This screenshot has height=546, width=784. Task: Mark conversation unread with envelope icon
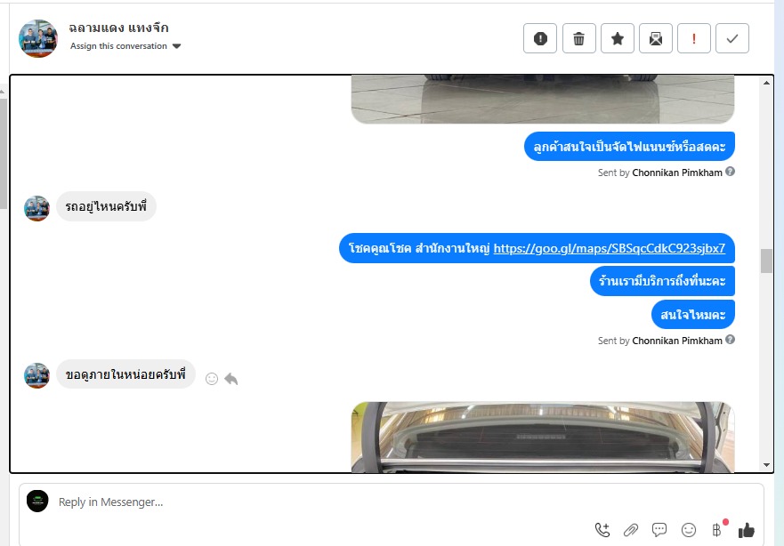point(656,38)
